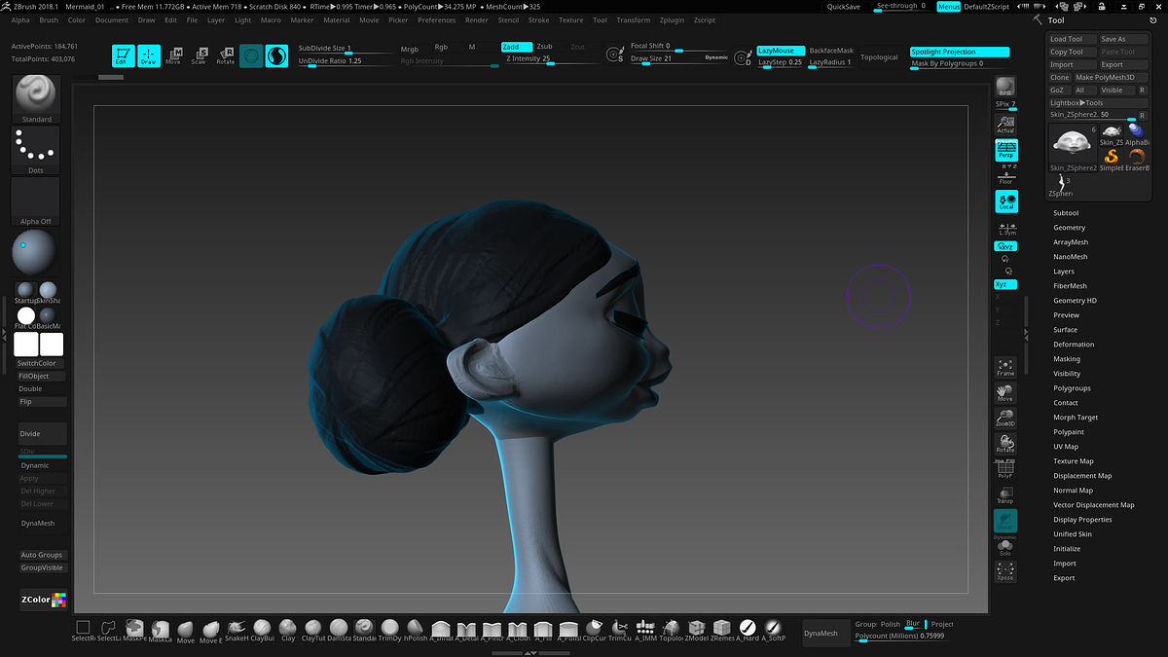Toggle Zadd mode
The image size is (1168, 657).
coord(516,47)
